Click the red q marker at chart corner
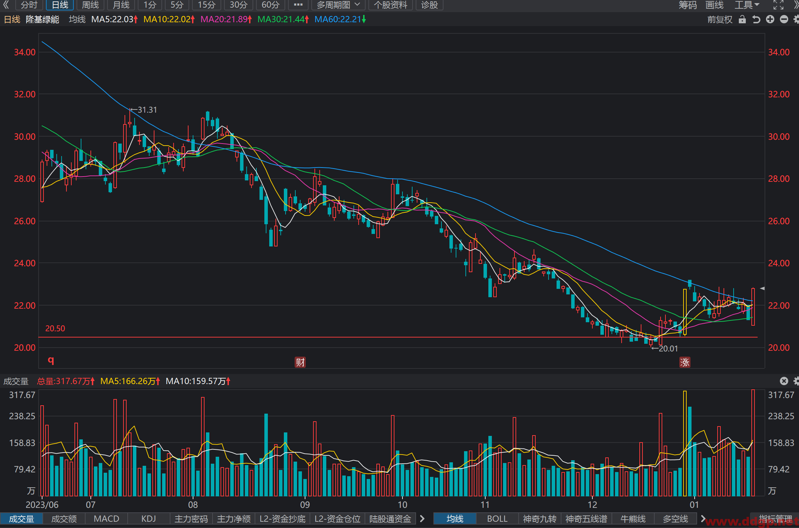Viewport: 799px width, 528px height. pos(51,360)
